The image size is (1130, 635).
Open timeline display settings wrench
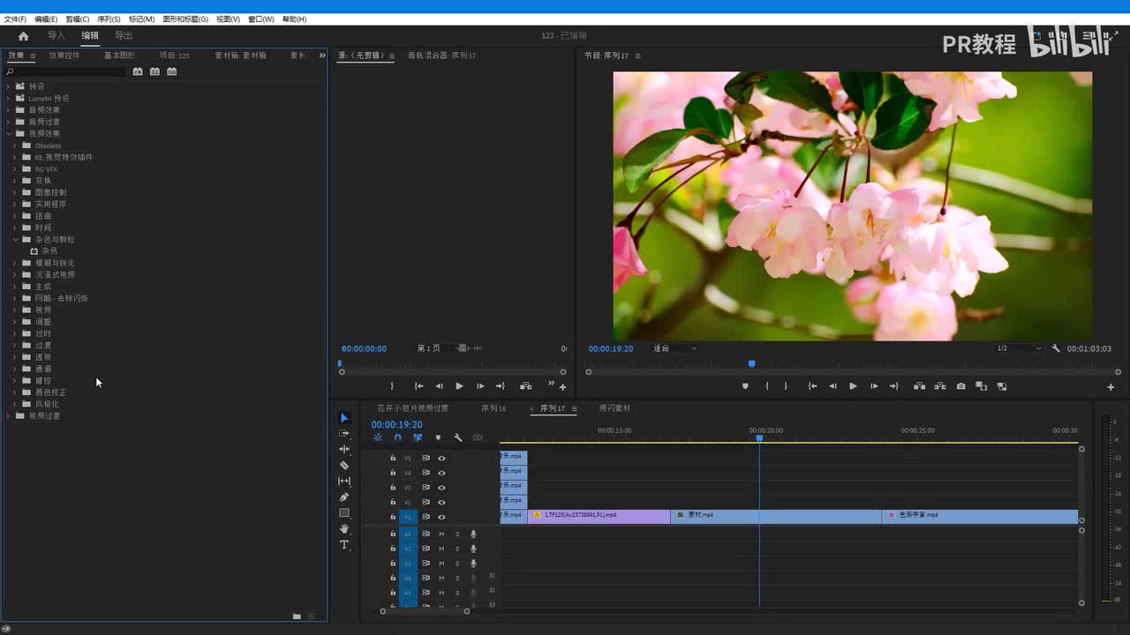click(457, 437)
